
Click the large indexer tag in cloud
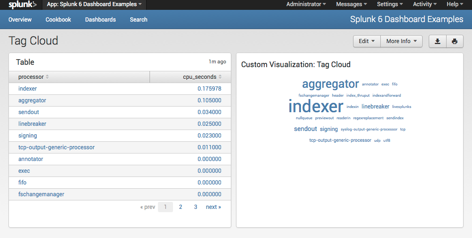pos(316,106)
